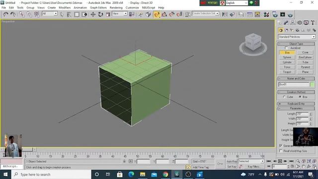This screenshot has height=179, width=318.
Task: Choose the Select Object arrow tool
Action: tap(62, 14)
